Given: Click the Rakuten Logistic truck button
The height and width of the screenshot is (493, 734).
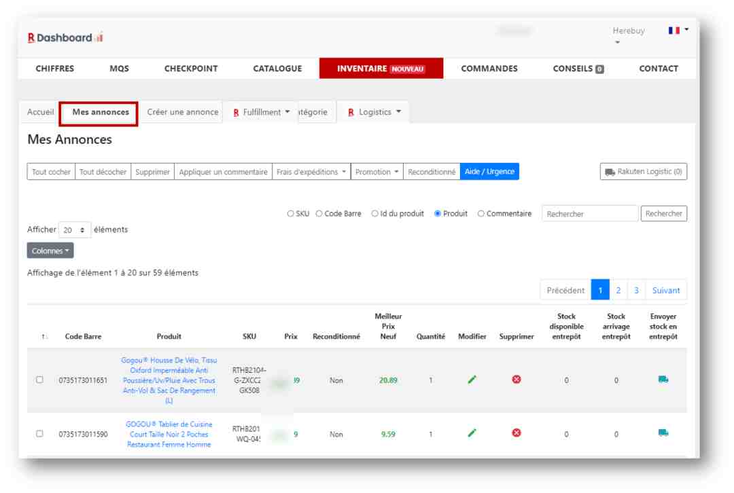Looking at the screenshot, I should 643,172.
